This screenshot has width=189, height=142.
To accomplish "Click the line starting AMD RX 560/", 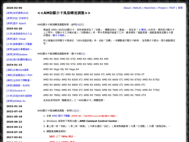I will point(76,64).
